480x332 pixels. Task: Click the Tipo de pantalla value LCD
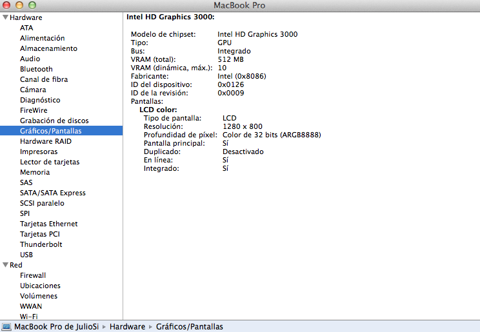[x=230, y=118]
